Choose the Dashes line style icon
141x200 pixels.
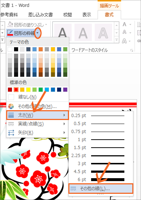tap(11, 124)
